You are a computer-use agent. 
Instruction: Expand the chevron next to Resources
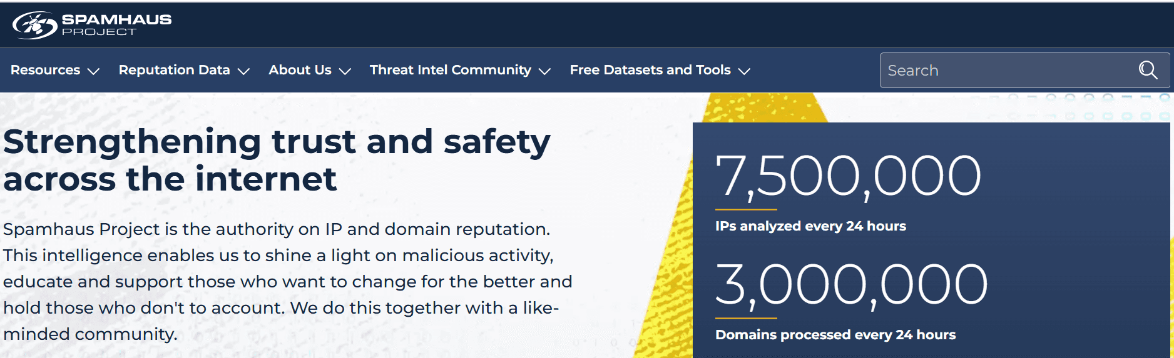(x=93, y=71)
